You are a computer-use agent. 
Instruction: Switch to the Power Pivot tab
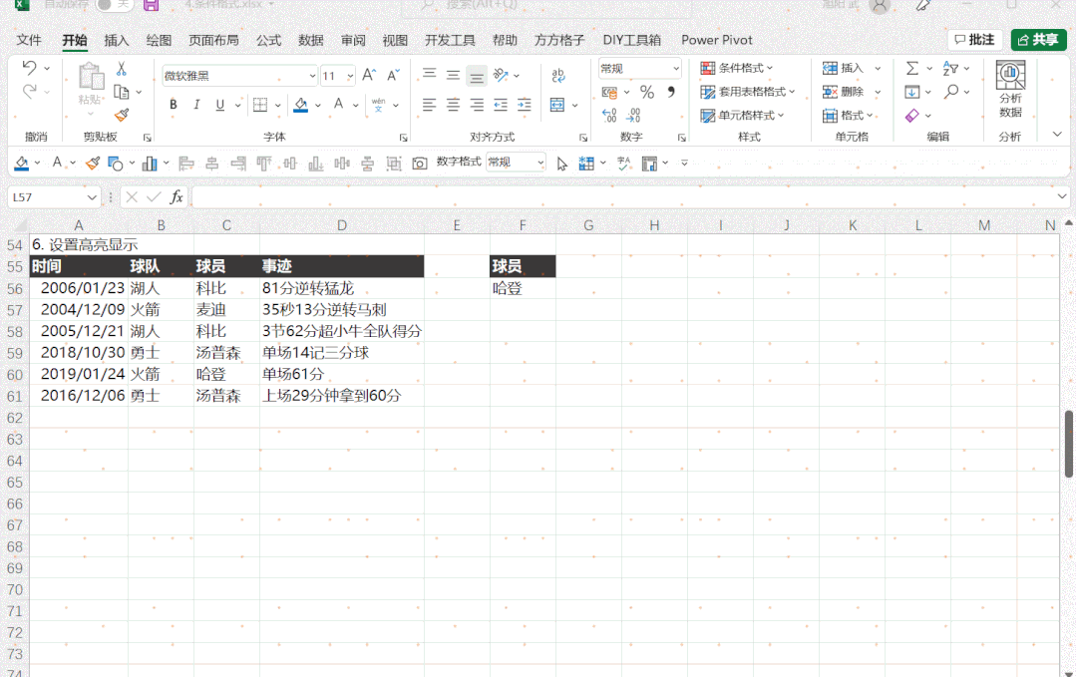tap(716, 40)
